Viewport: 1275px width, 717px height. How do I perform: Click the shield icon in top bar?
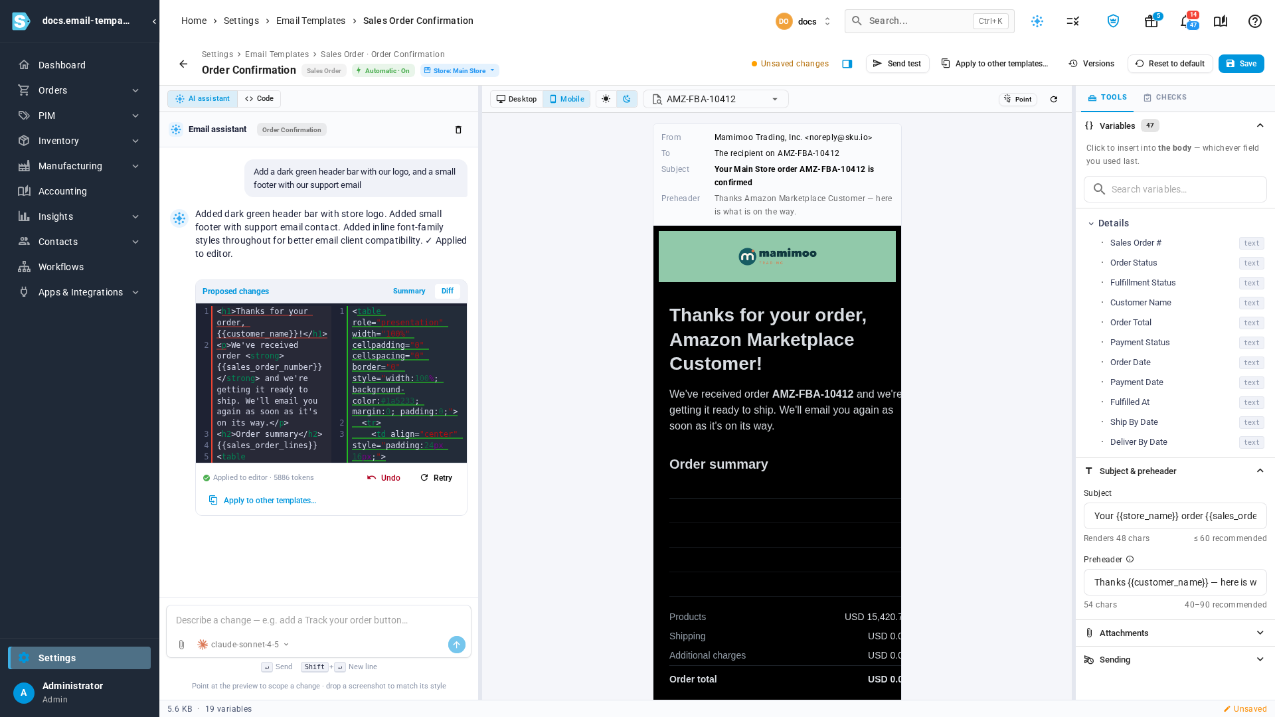click(1114, 21)
